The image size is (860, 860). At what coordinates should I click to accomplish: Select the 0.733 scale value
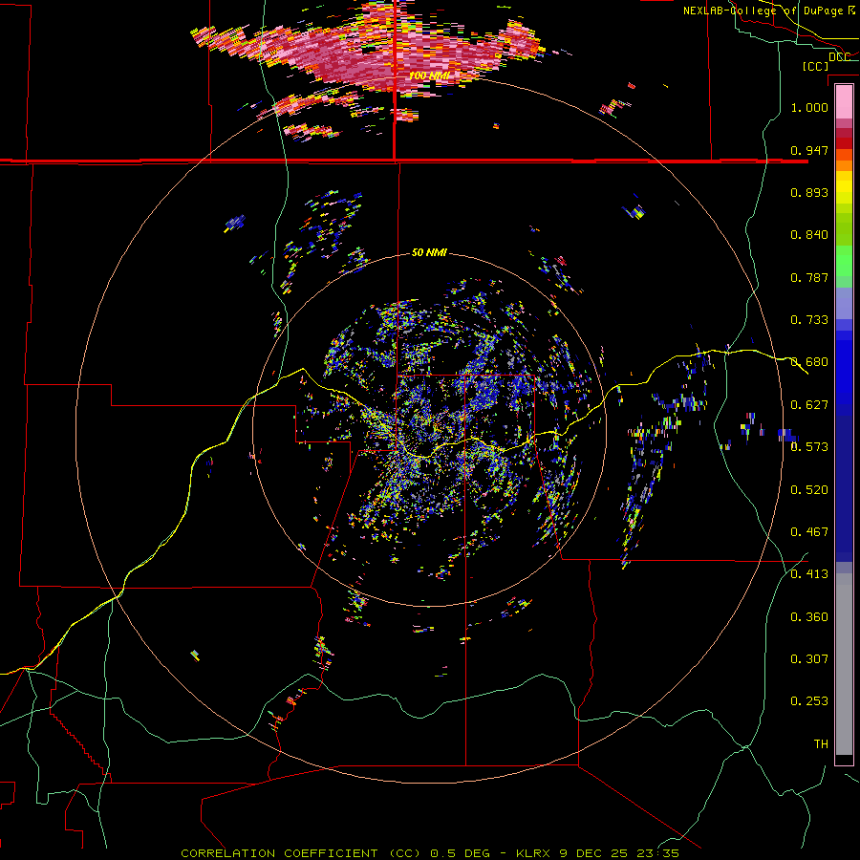pos(809,320)
